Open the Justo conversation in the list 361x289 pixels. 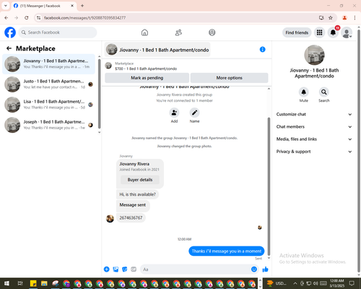(x=48, y=85)
